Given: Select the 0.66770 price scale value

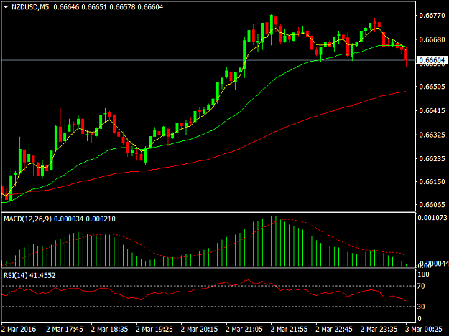Looking at the screenshot, I should click(432, 16).
